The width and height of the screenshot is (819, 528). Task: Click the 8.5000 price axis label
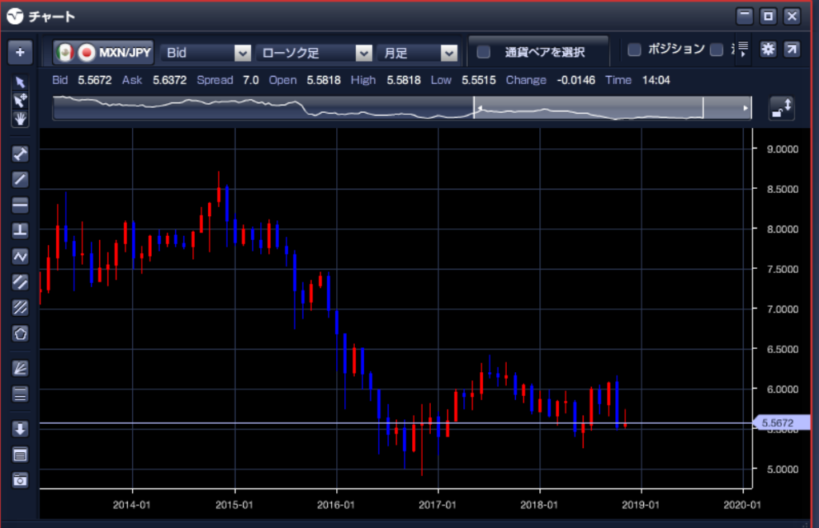[x=782, y=189]
